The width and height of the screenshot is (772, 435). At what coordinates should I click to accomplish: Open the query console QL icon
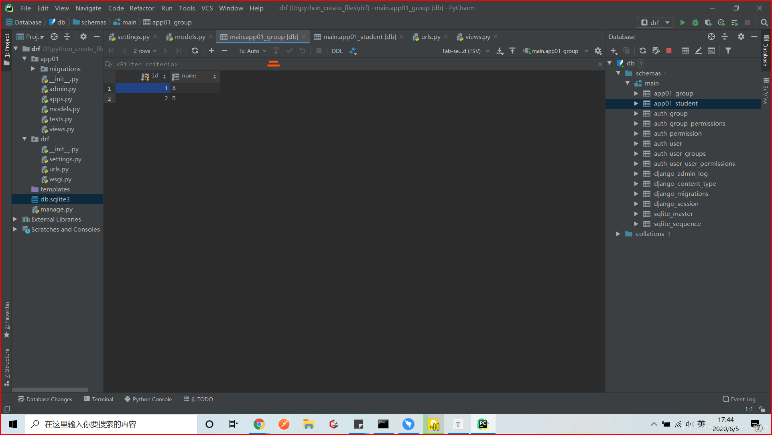(x=711, y=51)
